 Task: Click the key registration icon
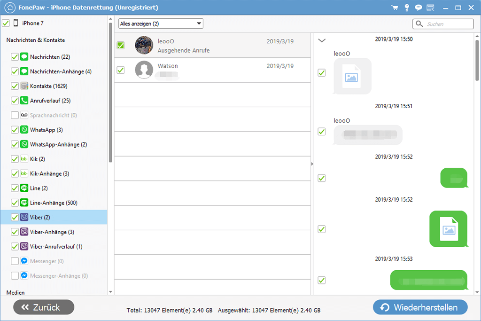coord(407,8)
